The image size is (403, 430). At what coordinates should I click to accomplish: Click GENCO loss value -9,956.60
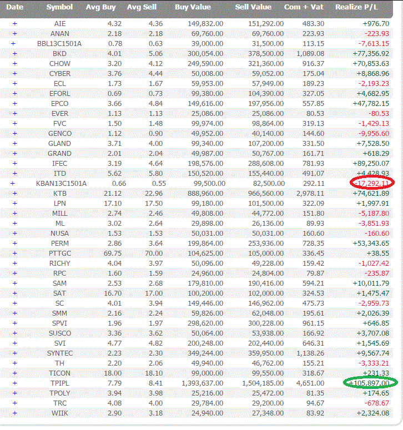click(374, 134)
